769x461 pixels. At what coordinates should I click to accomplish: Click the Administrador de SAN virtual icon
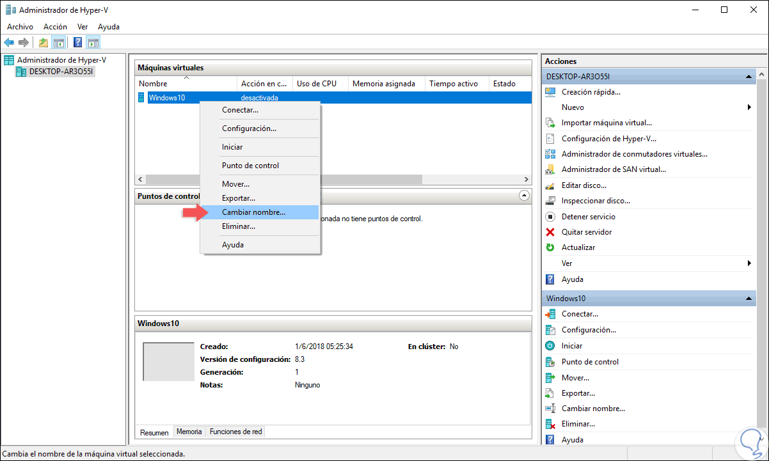click(x=550, y=169)
